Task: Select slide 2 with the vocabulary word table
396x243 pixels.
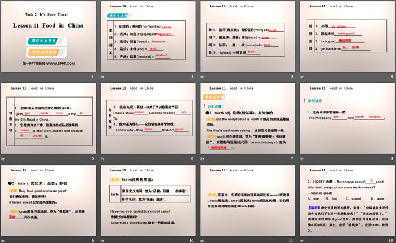Action: click(x=148, y=38)
